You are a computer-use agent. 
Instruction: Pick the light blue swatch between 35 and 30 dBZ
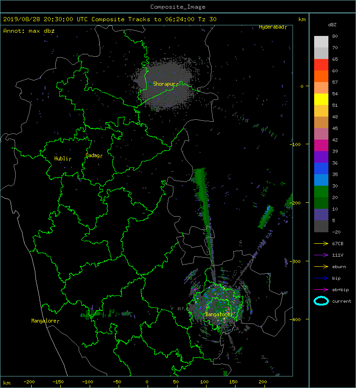coord(321,180)
